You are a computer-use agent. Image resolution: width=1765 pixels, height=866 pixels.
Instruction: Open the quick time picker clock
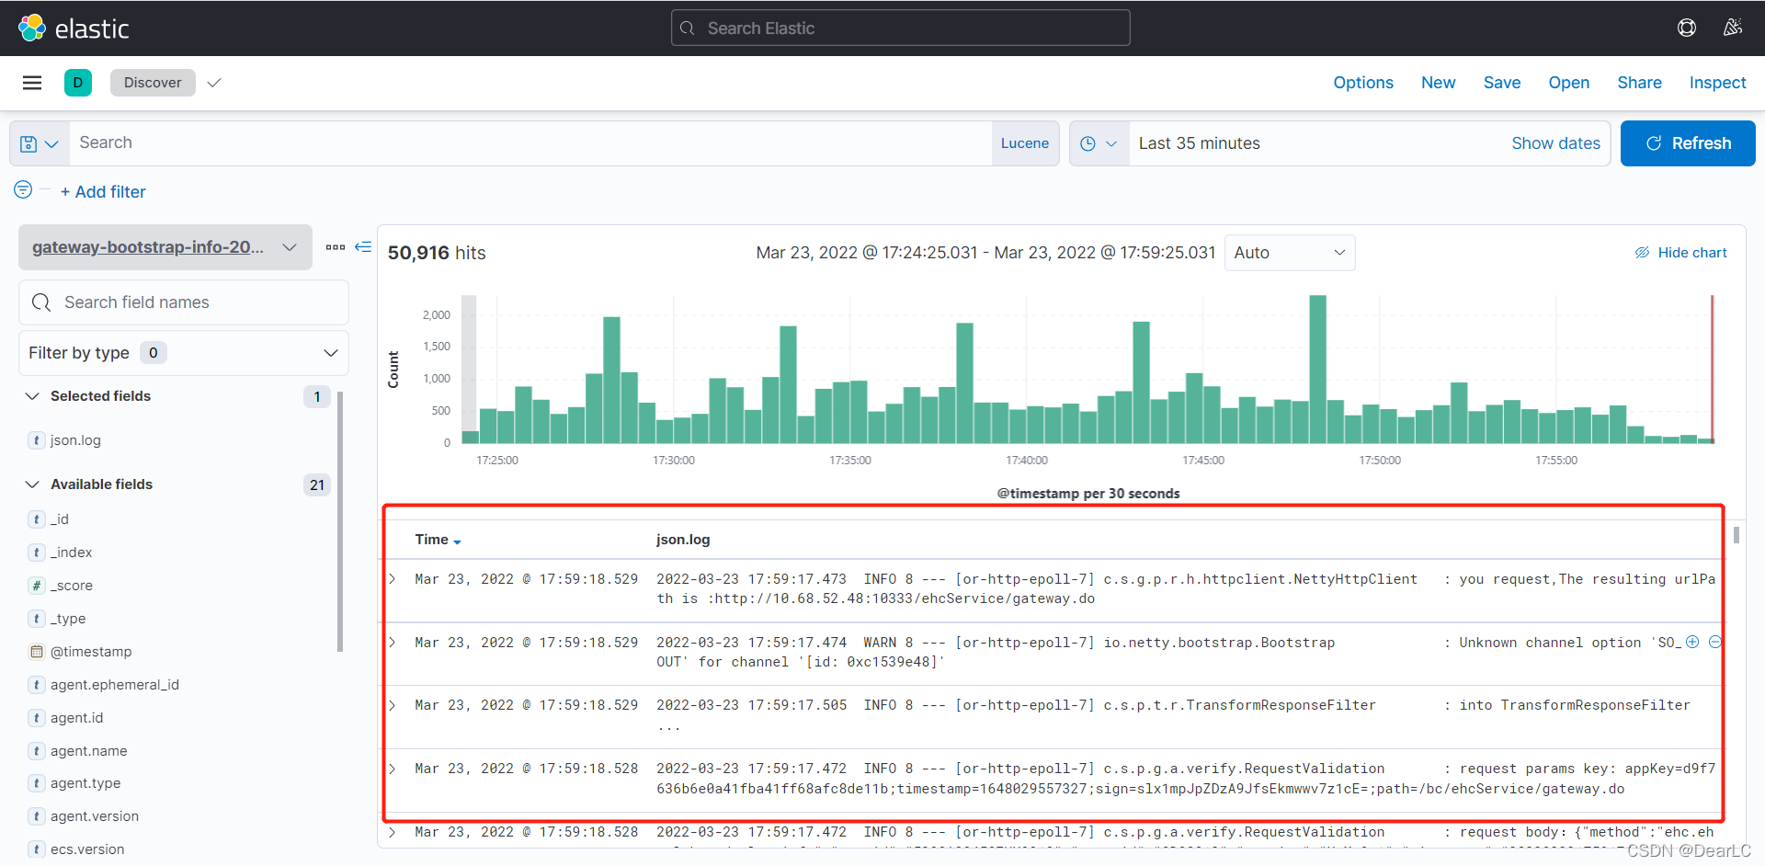pyautogui.click(x=1099, y=143)
